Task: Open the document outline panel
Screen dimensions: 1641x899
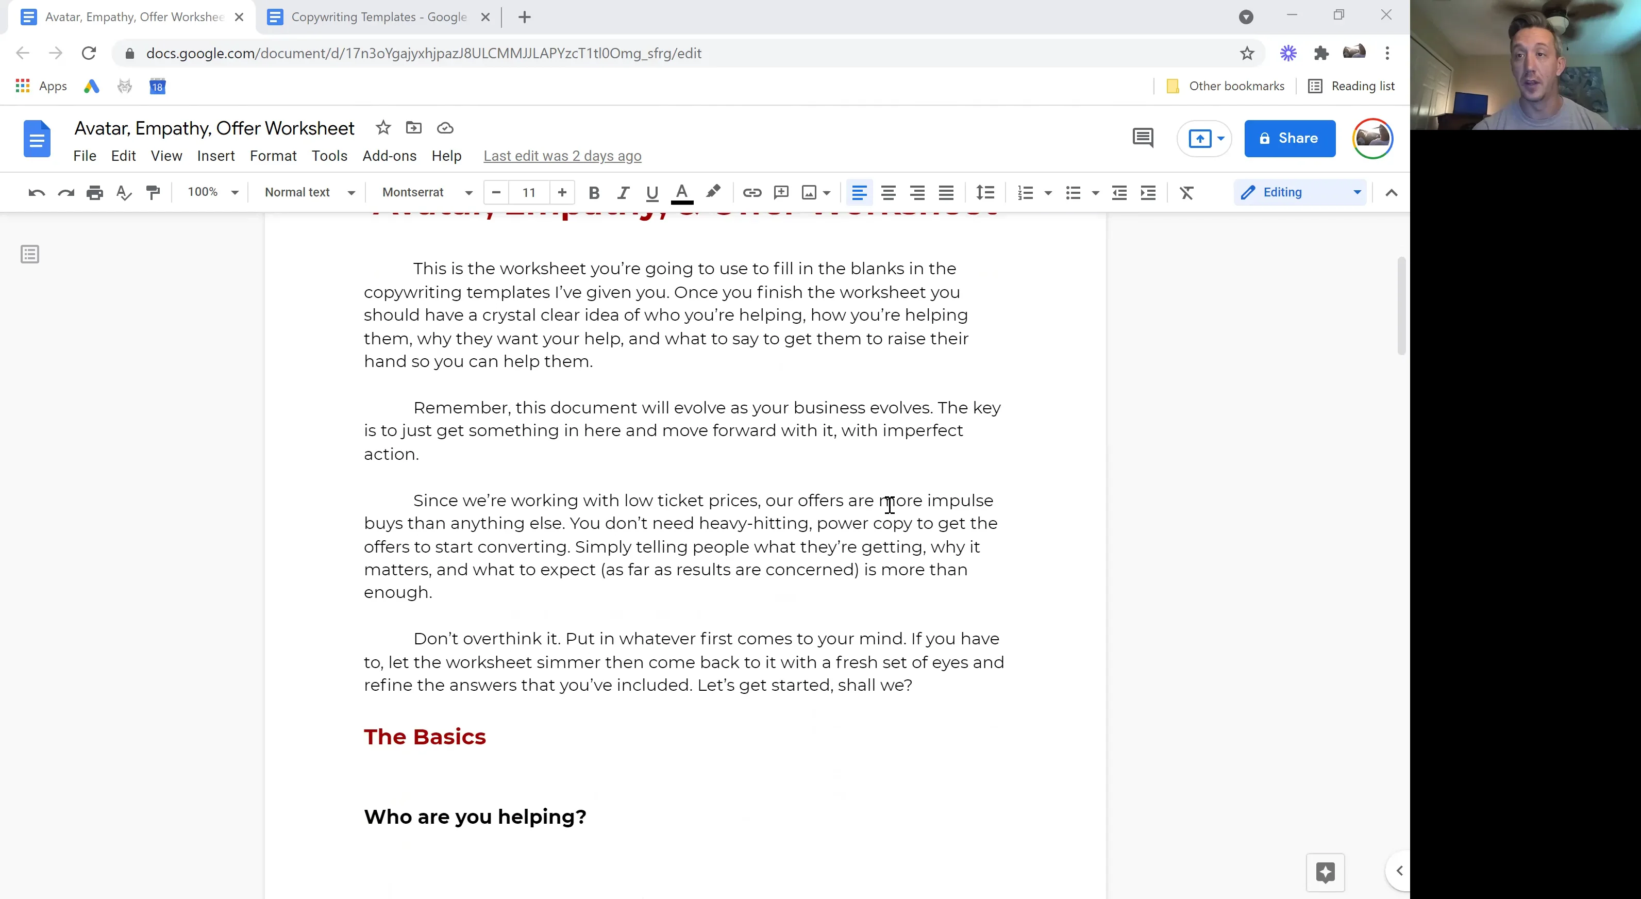Action: point(29,254)
